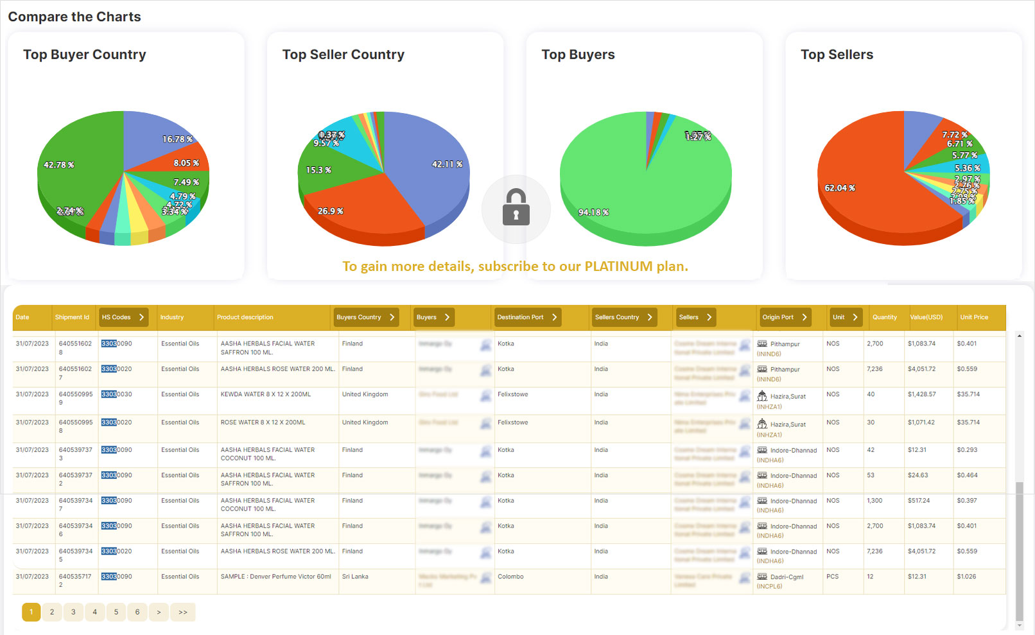
Task: Select page 6 of the table
Action: pyautogui.click(x=137, y=612)
